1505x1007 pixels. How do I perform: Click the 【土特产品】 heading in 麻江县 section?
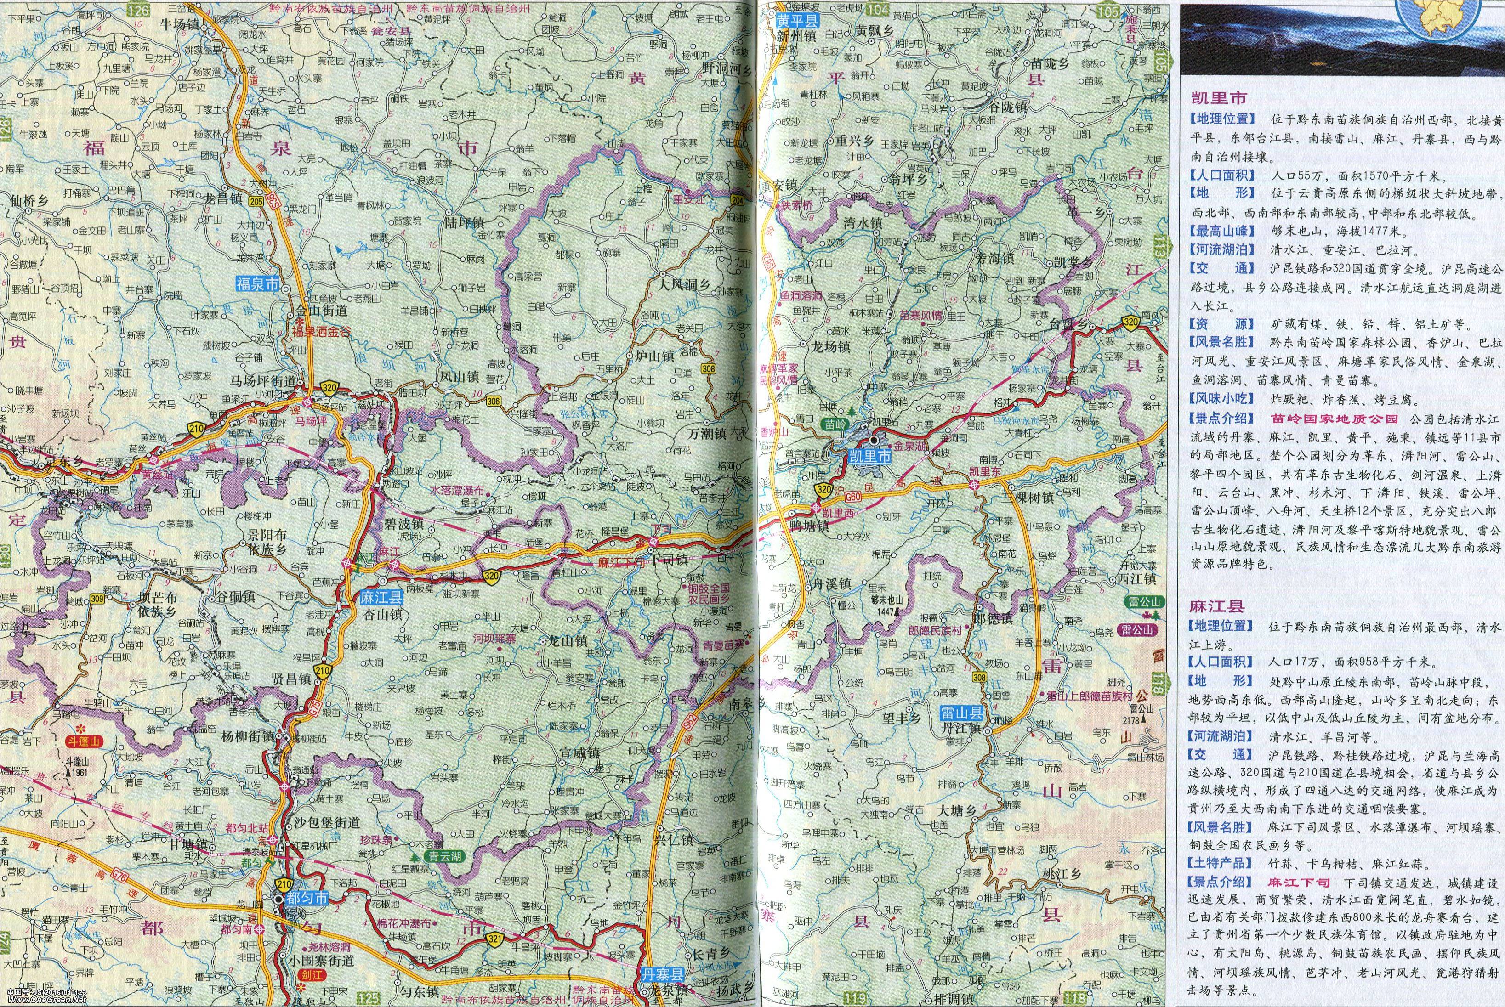[1221, 862]
